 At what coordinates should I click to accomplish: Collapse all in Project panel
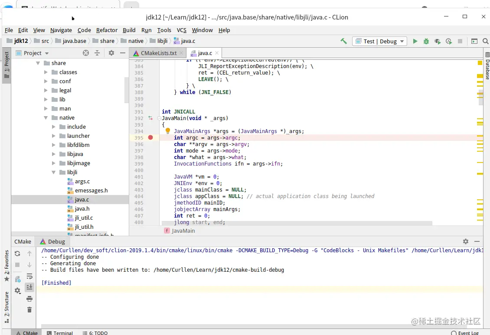tap(97, 53)
